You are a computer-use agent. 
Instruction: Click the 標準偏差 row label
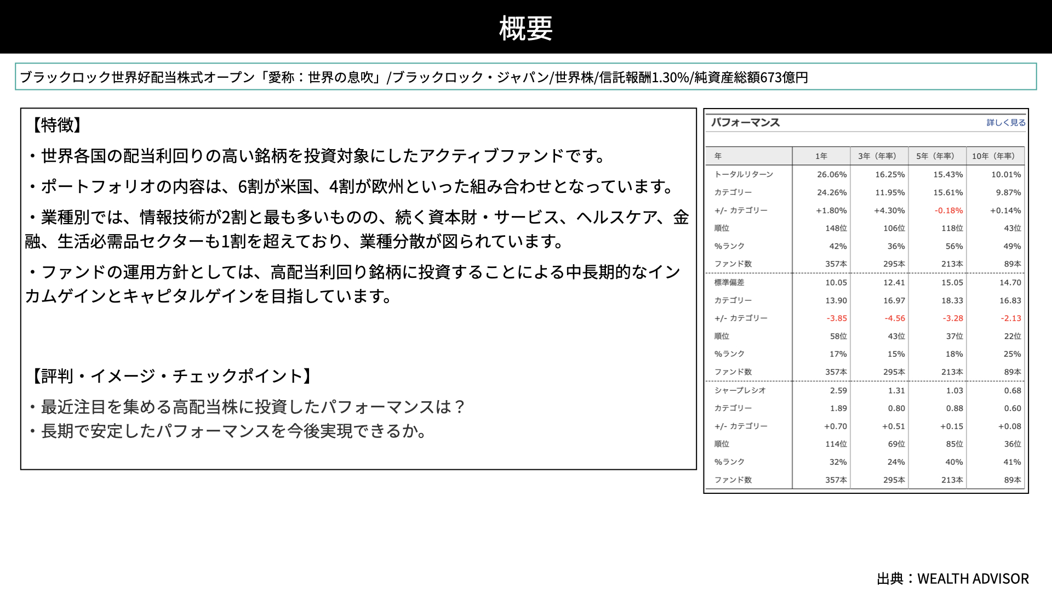pyautogui.click(x=729, y=282)
